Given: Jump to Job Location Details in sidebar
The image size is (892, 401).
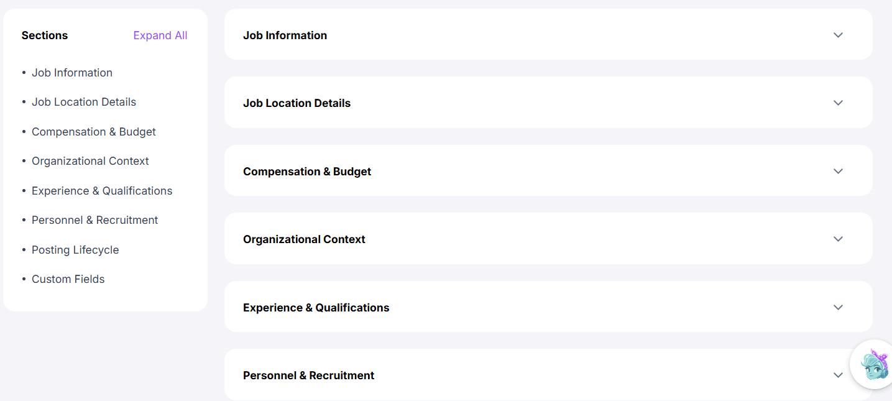Looking at the screenshot, I should tap(84, 102).
